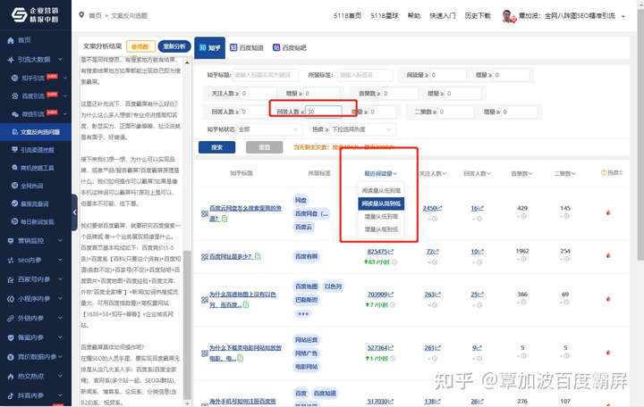Open the 热度 下拉选择热度 dropdown
Viewport: 644px width, 407px height.
(362, 129)
